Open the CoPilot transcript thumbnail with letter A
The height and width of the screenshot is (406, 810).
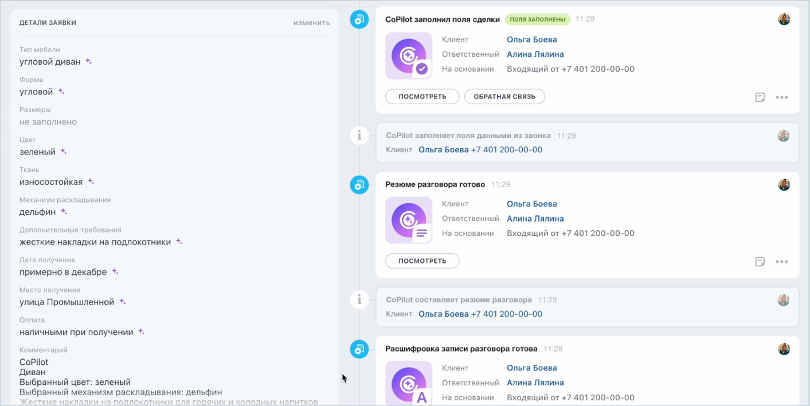[409, 383]
